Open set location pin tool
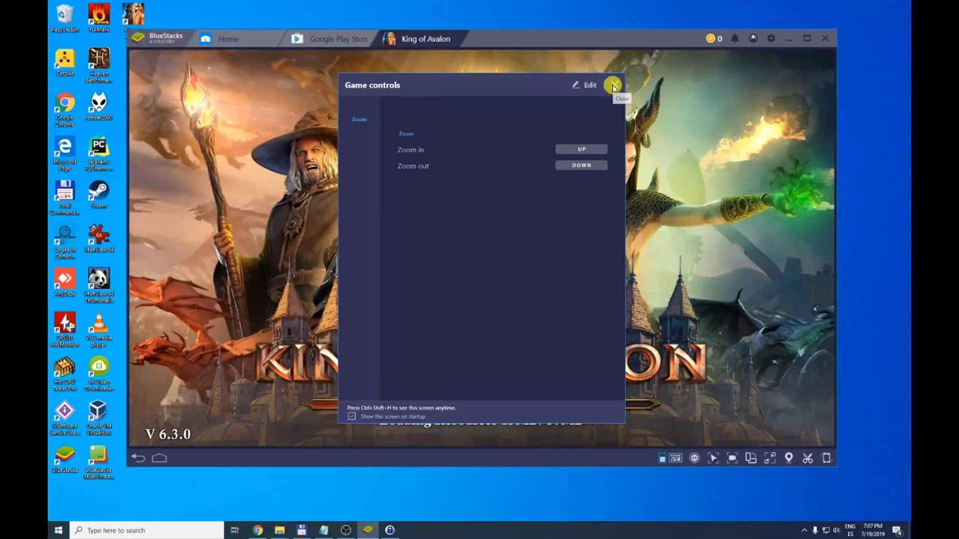The height and width of the screenshot is (539, 959). tap(789, 458)
